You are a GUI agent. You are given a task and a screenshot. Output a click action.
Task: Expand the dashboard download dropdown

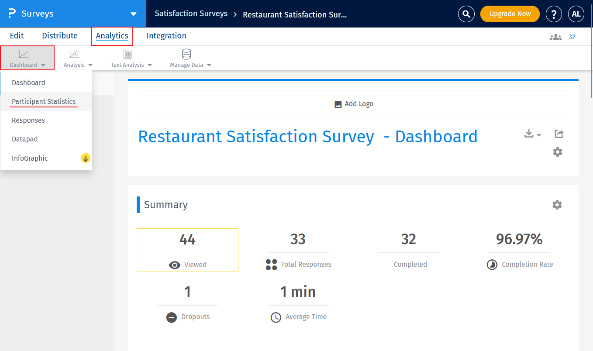pyautogui.click(x=532, y=134)
